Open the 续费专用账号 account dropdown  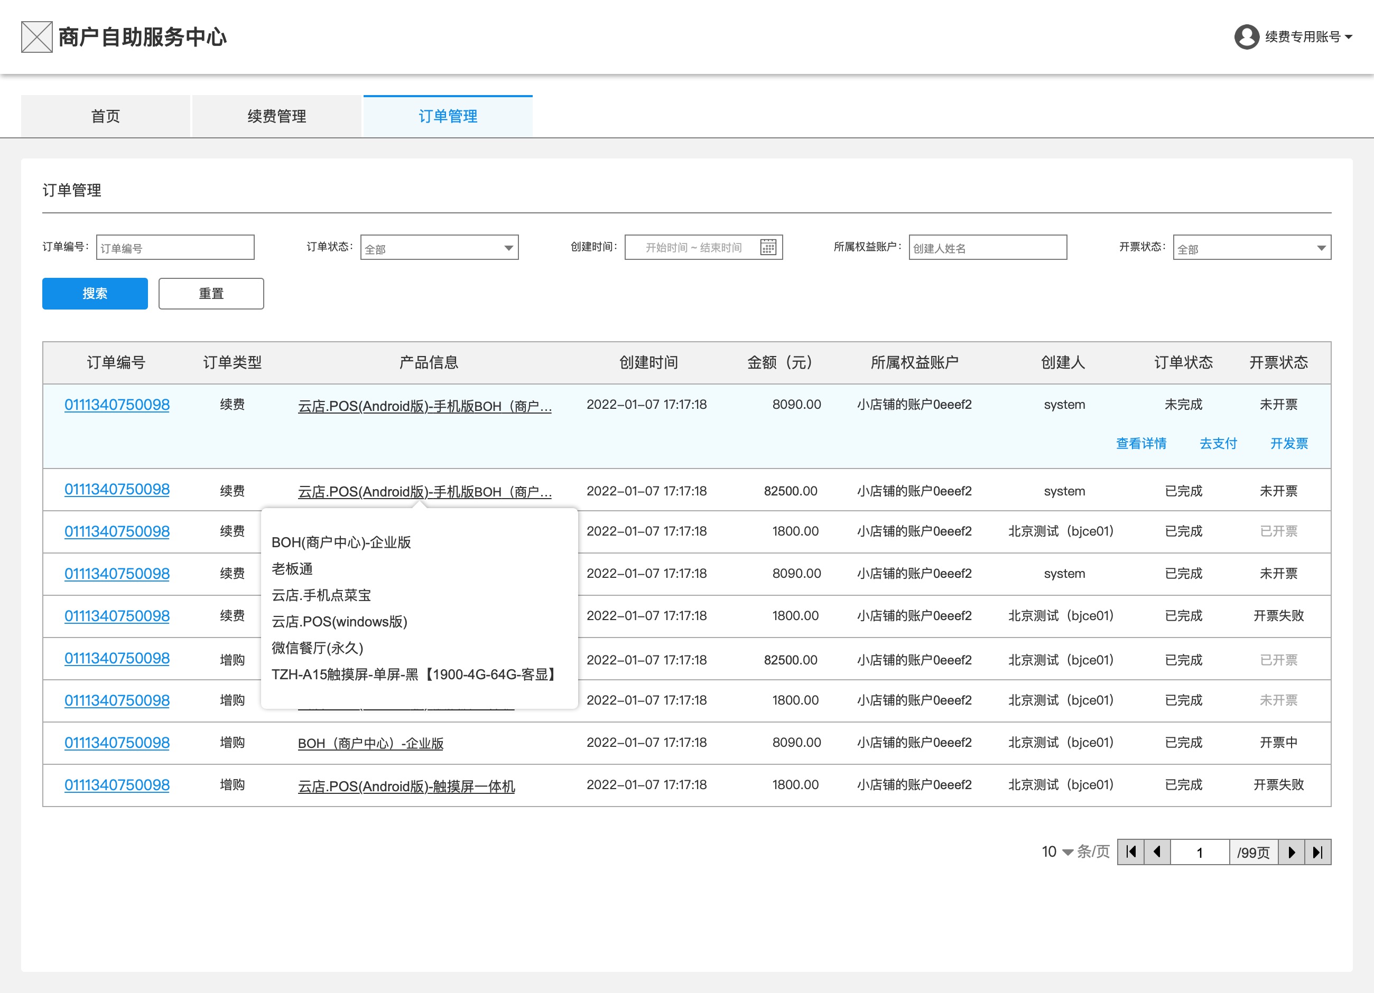(x=1308, y=37)
